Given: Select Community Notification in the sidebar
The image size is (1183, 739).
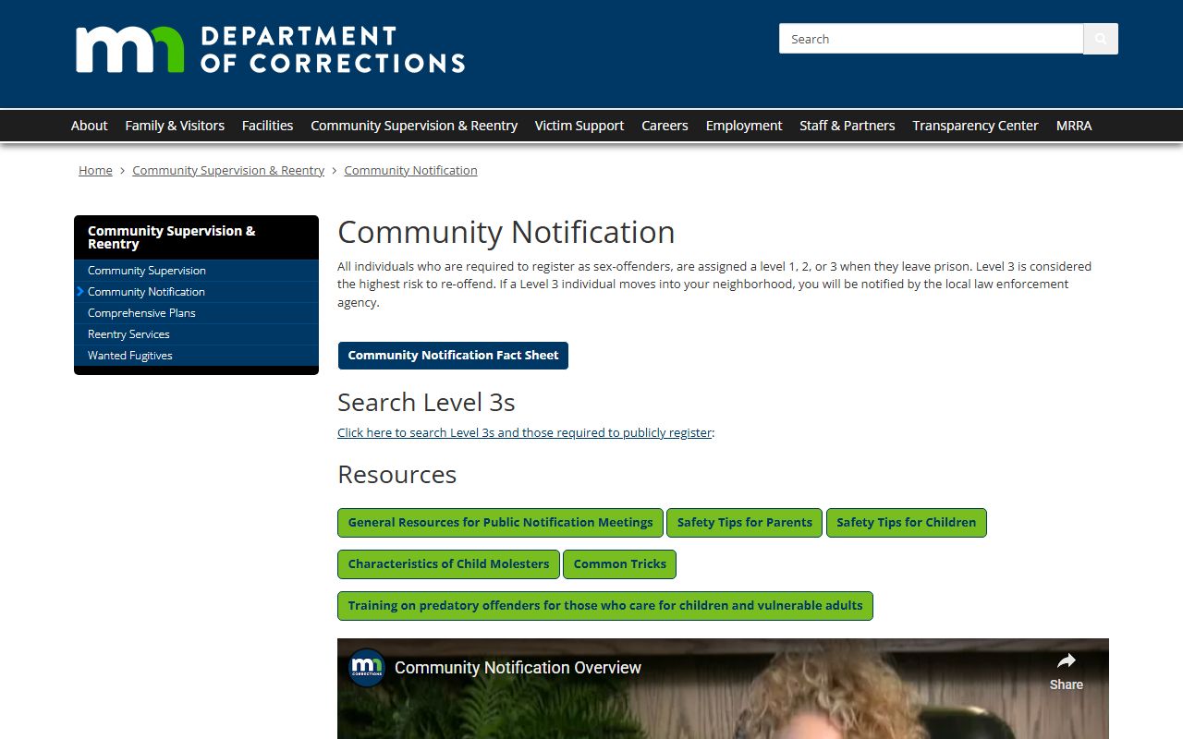Looking at the screenshot, I should 196,292.
